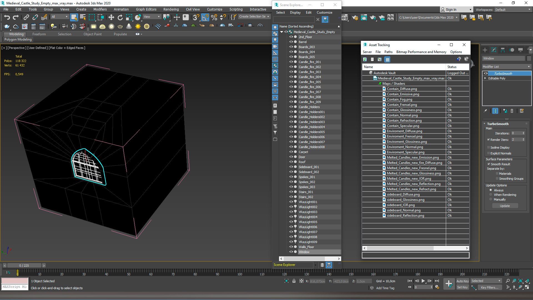Click the Remove modifier trash icon

(x=512, y=111)
